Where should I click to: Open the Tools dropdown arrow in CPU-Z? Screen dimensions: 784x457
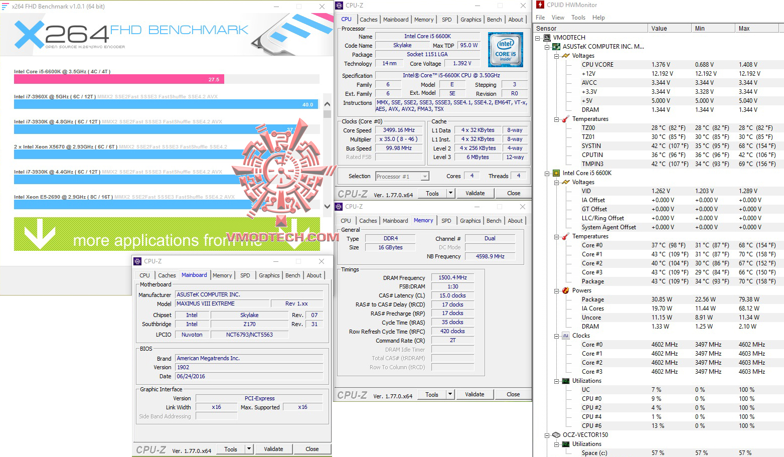click(449, 193)
